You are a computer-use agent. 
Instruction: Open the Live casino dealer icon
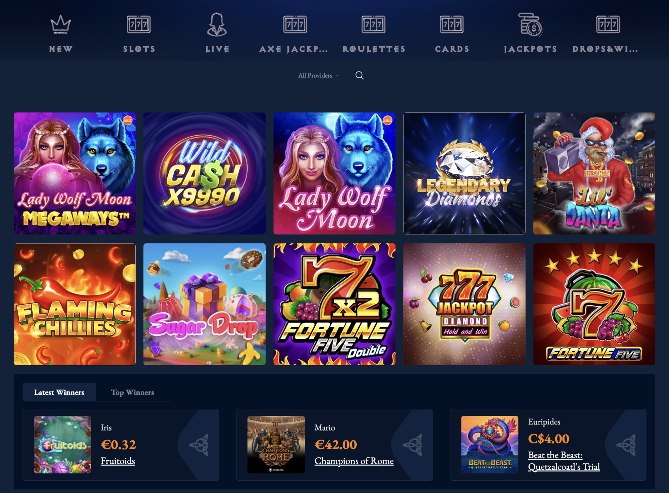click(x=217, y=24)
